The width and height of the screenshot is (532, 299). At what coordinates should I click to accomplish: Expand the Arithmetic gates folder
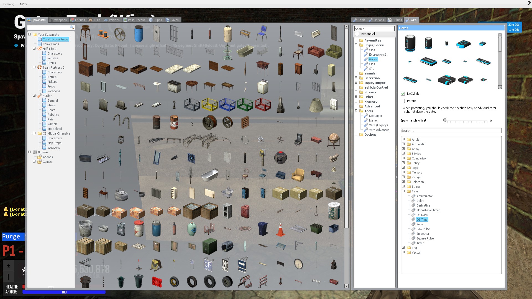coord(403,144)
